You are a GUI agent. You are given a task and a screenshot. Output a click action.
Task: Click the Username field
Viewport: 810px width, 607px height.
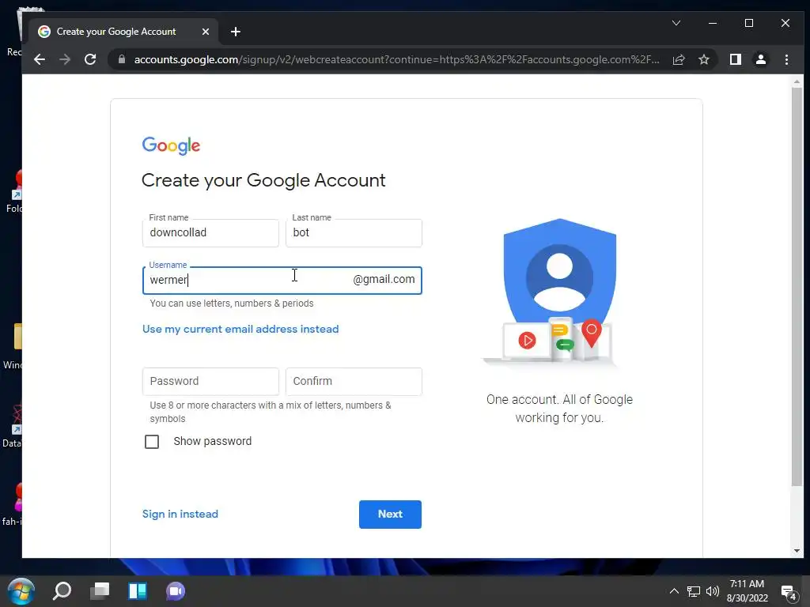(x=282, y=281)
